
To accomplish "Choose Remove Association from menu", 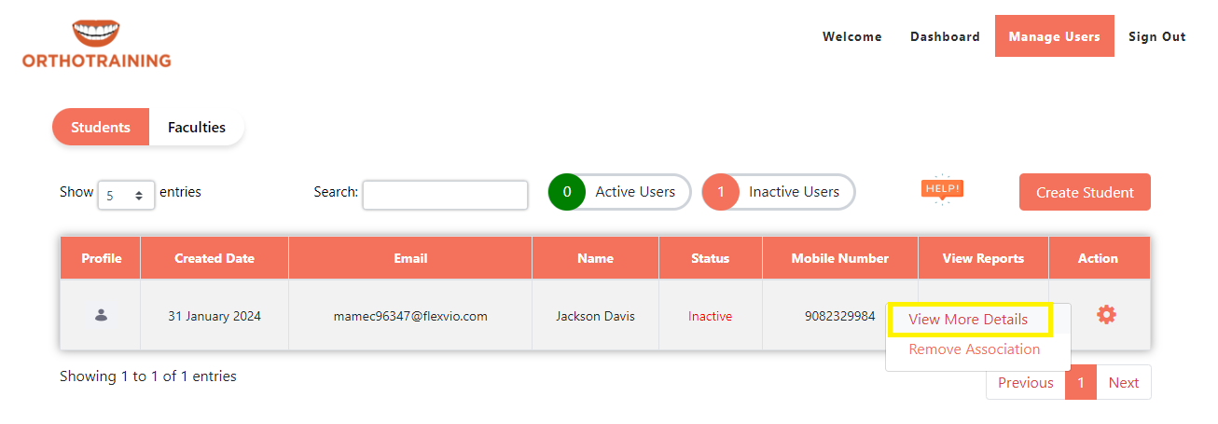I will [974, 349].
